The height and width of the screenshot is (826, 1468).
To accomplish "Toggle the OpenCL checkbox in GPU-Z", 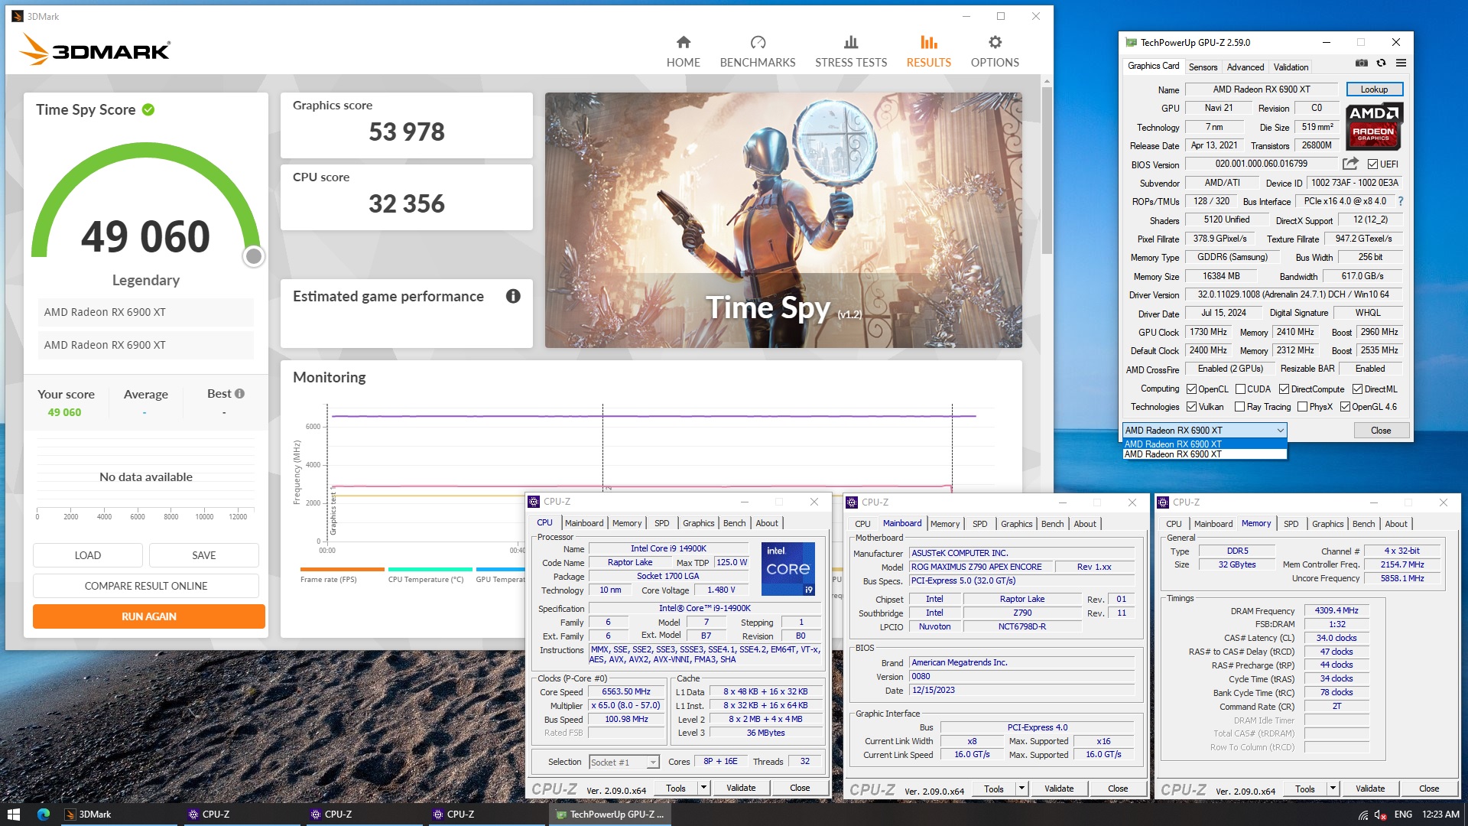I will pyautogui.click(x=1191, y=389).
